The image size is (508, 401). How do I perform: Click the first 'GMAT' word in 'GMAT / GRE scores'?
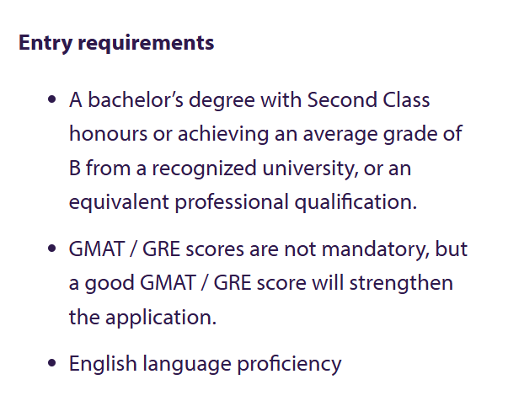click(x=97, y=249)
